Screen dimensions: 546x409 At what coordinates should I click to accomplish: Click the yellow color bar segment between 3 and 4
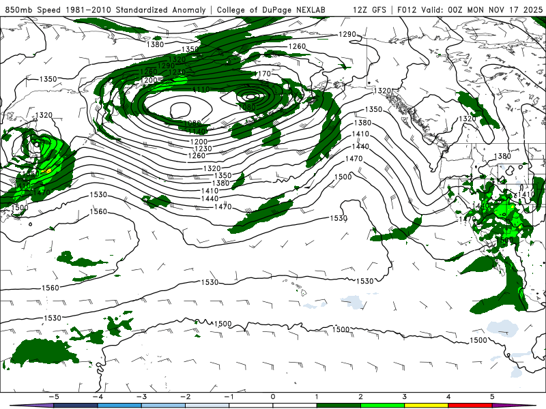(427, 406)
